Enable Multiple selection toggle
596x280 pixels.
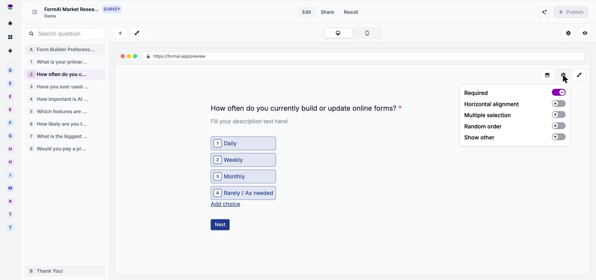559,115
